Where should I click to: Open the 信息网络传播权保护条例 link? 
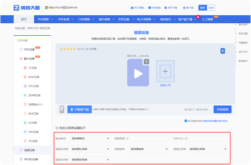[x=215, y=121]
